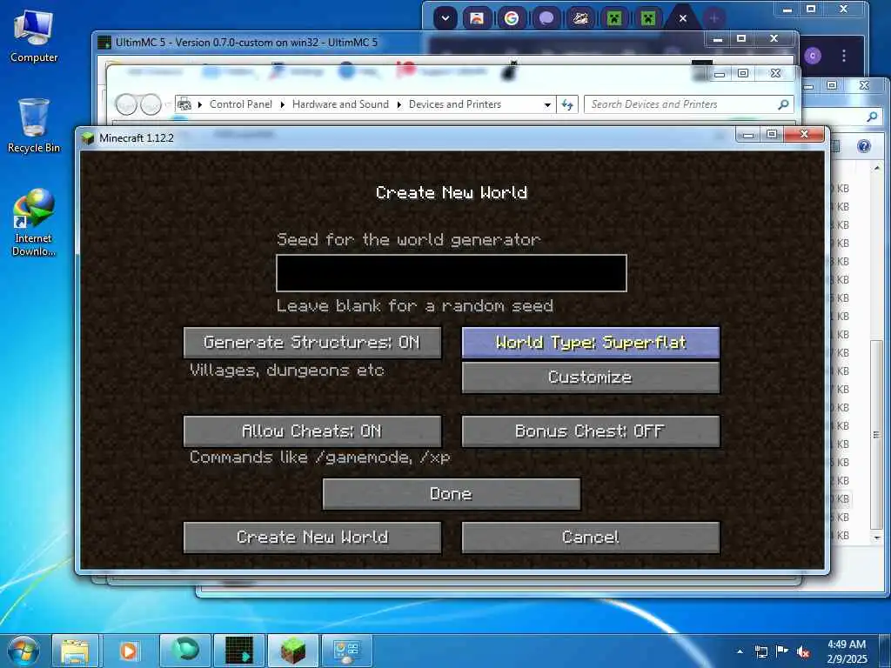Click printer icon in address bar
The height and width of the screenshot is (668, 891).
pyautogui.click(x=184, y=104)
